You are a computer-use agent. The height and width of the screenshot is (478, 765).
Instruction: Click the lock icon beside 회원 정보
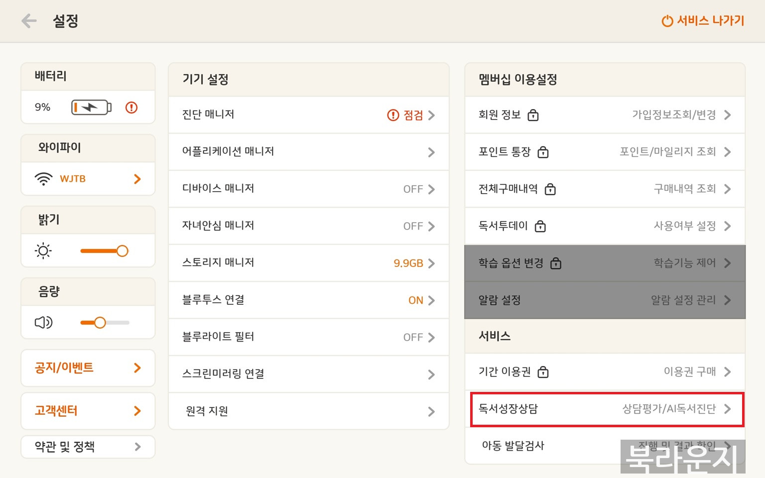pyautogui.click(x=533, y=116)
